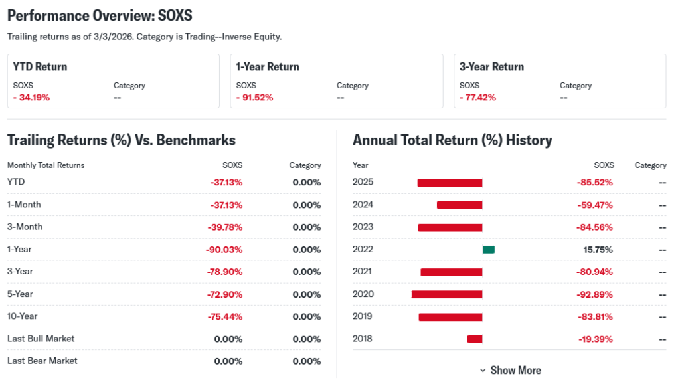Image resolution: width=680 pixels, height=382 pixels.
Task: Expand the Show More annual returns
Action: tap(510, 370)
